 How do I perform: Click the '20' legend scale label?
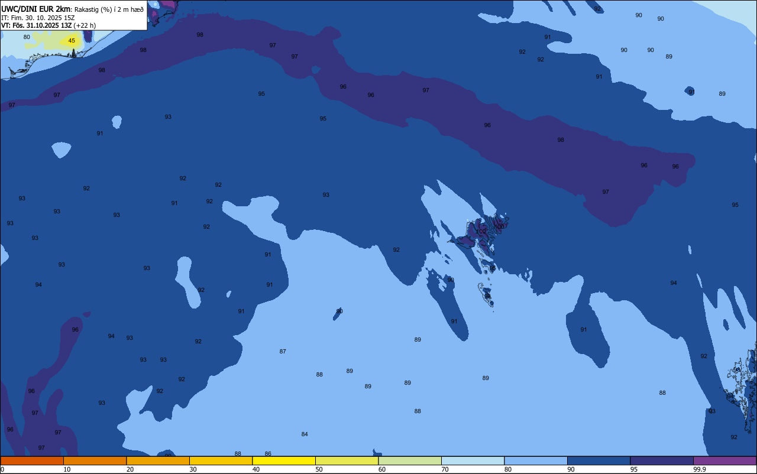(130, 469)
